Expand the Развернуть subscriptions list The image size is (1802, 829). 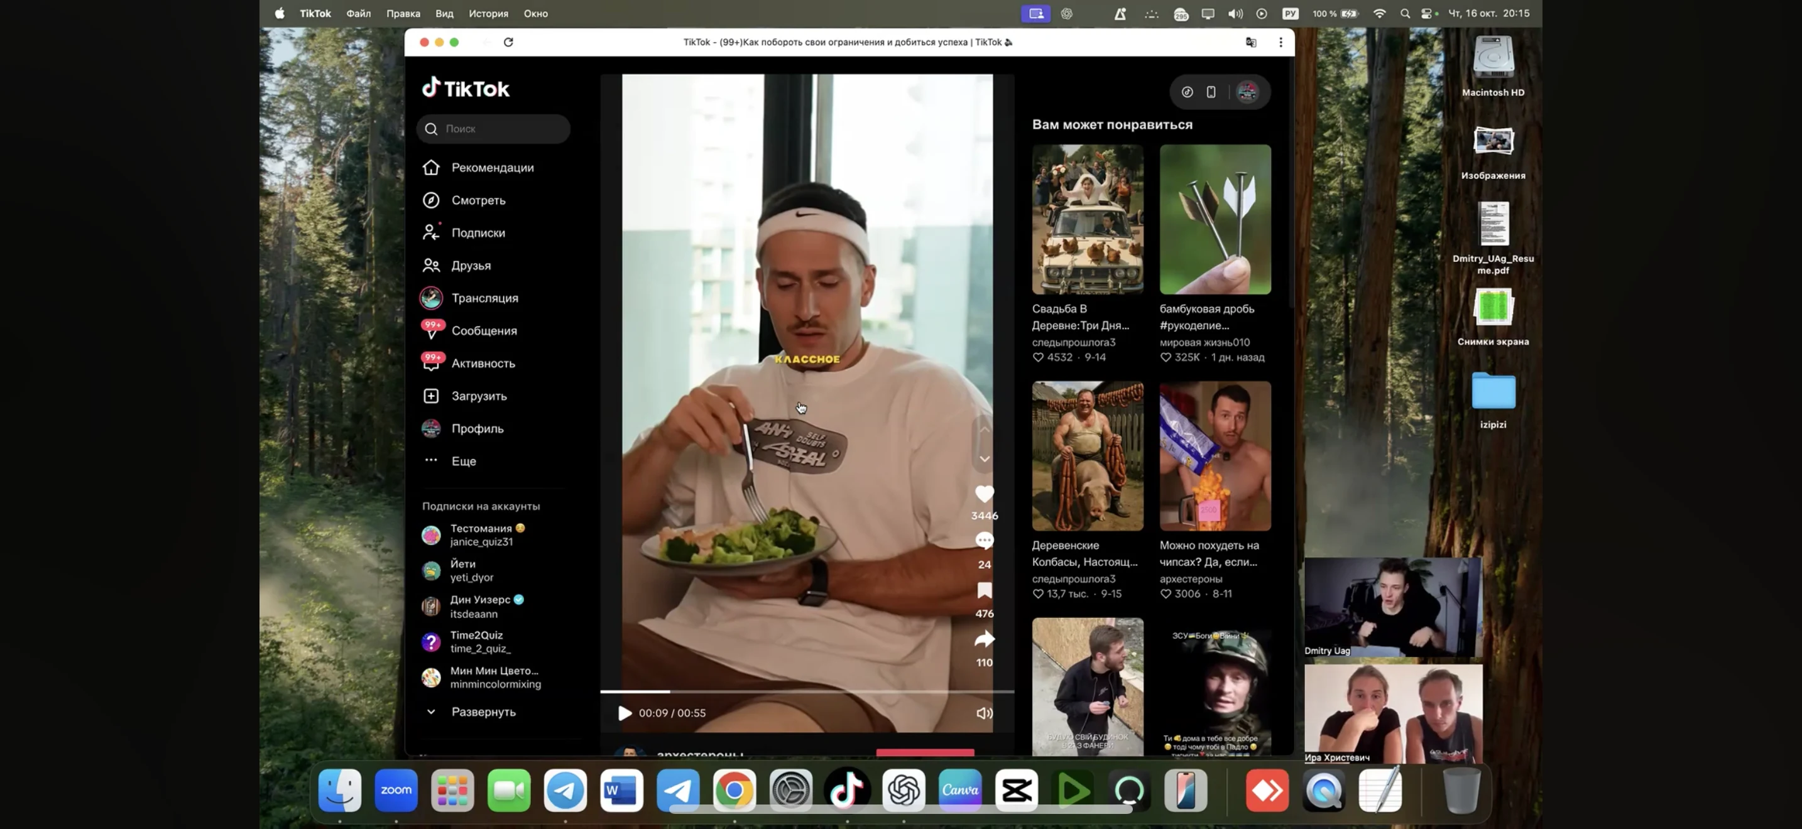pos(483,712)
